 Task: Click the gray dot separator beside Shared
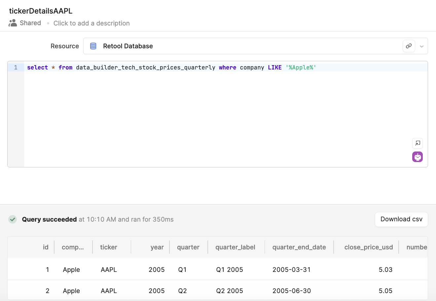(x=48, y=23)
